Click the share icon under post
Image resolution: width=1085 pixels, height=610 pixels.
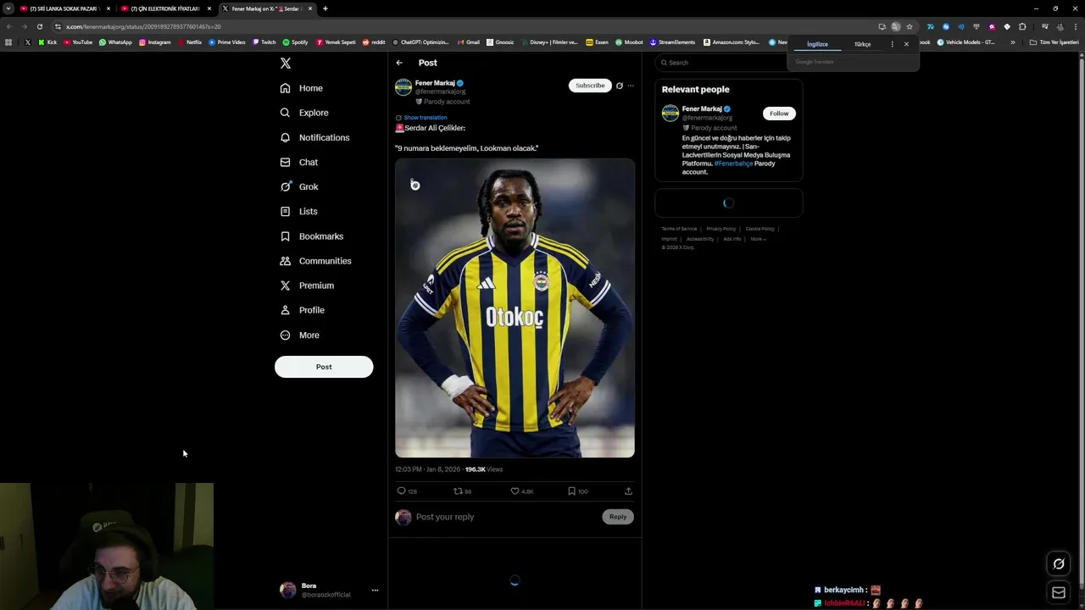pyautogui.click(x=628, y=491)
